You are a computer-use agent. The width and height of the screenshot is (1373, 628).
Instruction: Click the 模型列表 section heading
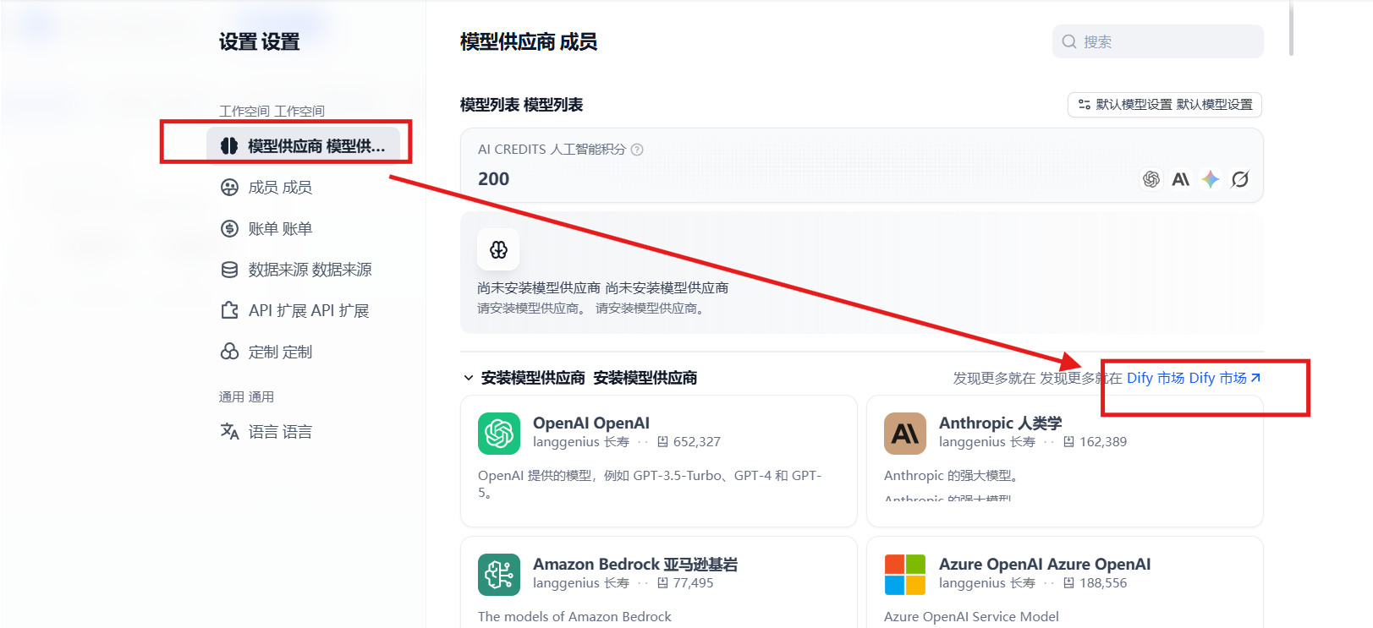click(x=521, y=105)
